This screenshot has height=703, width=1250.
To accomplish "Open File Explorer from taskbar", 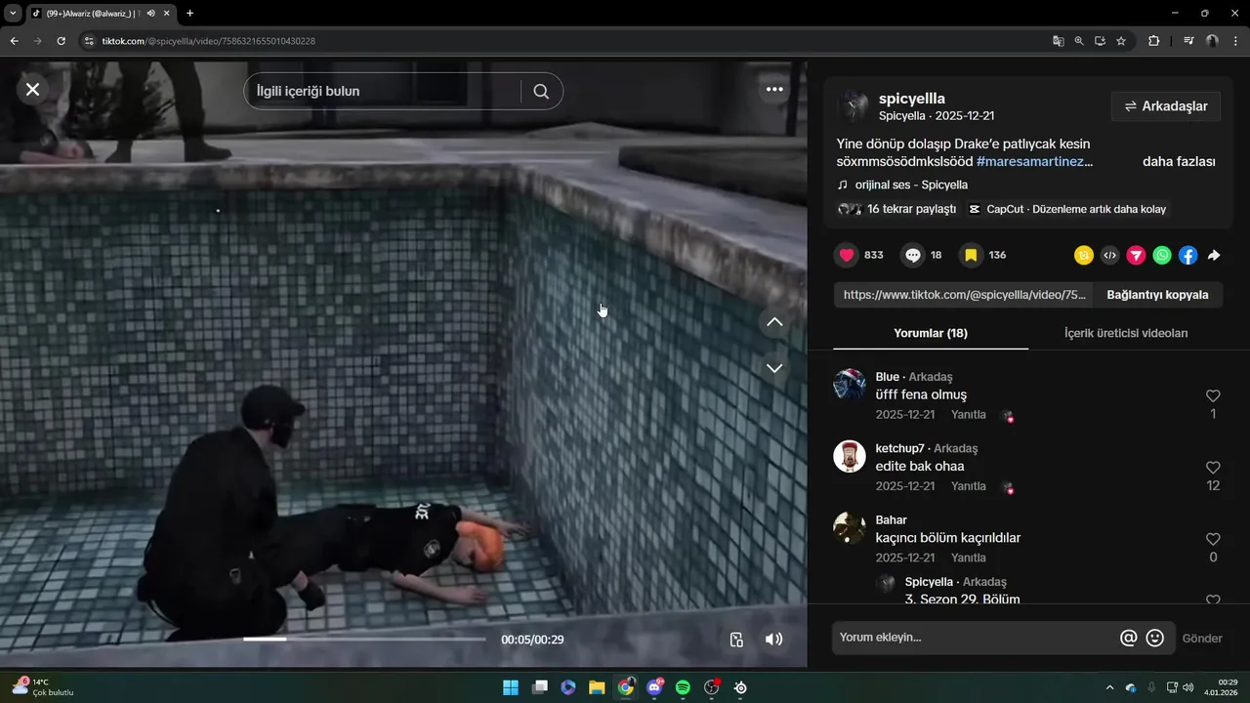I will [x=597, y=687].
